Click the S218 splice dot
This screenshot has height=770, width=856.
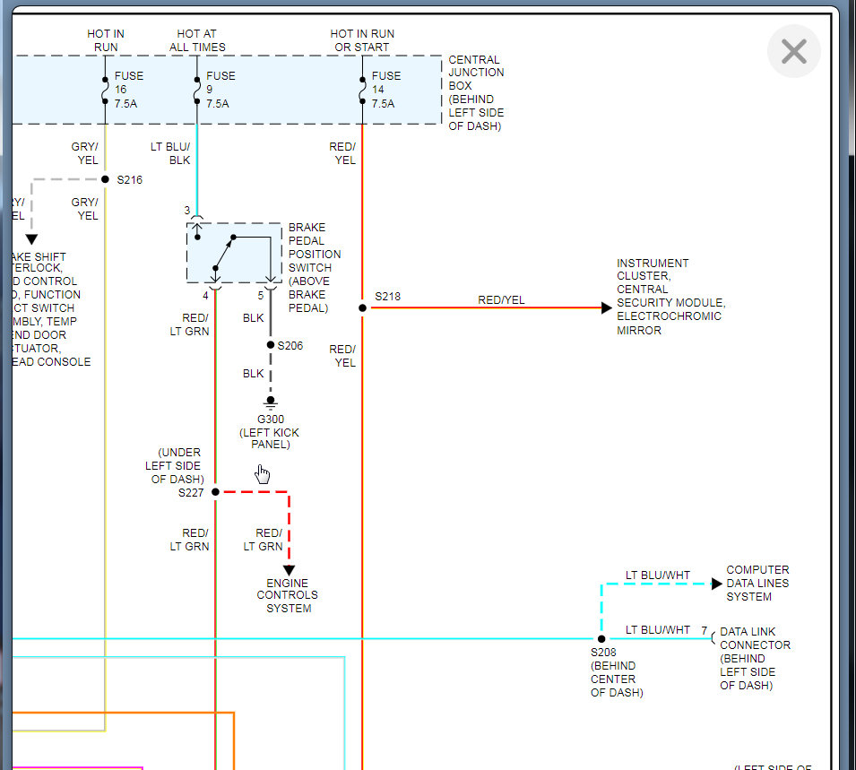pyautogui.click(x=362, y=308)
